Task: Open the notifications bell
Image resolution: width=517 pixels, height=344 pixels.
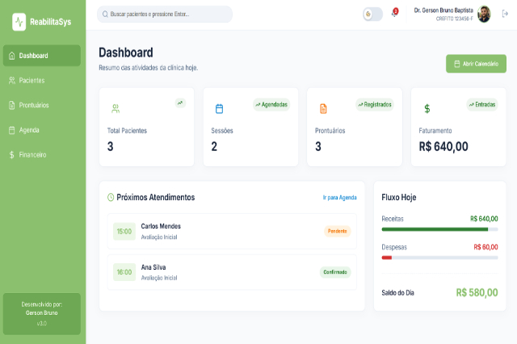Action: 394,14
